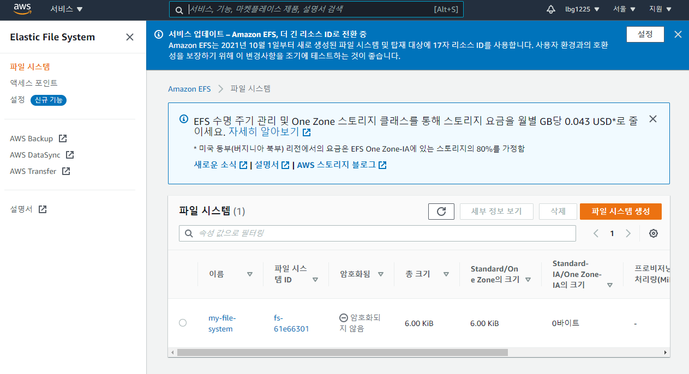Click the external icon beside sidebar 설명서

tap(43, 209)
